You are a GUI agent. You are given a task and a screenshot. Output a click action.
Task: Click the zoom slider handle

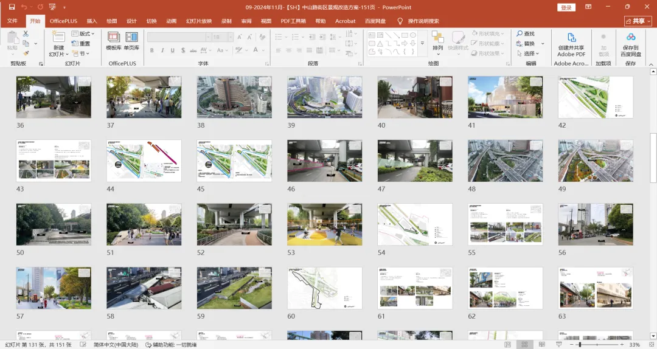click(580, 344)
